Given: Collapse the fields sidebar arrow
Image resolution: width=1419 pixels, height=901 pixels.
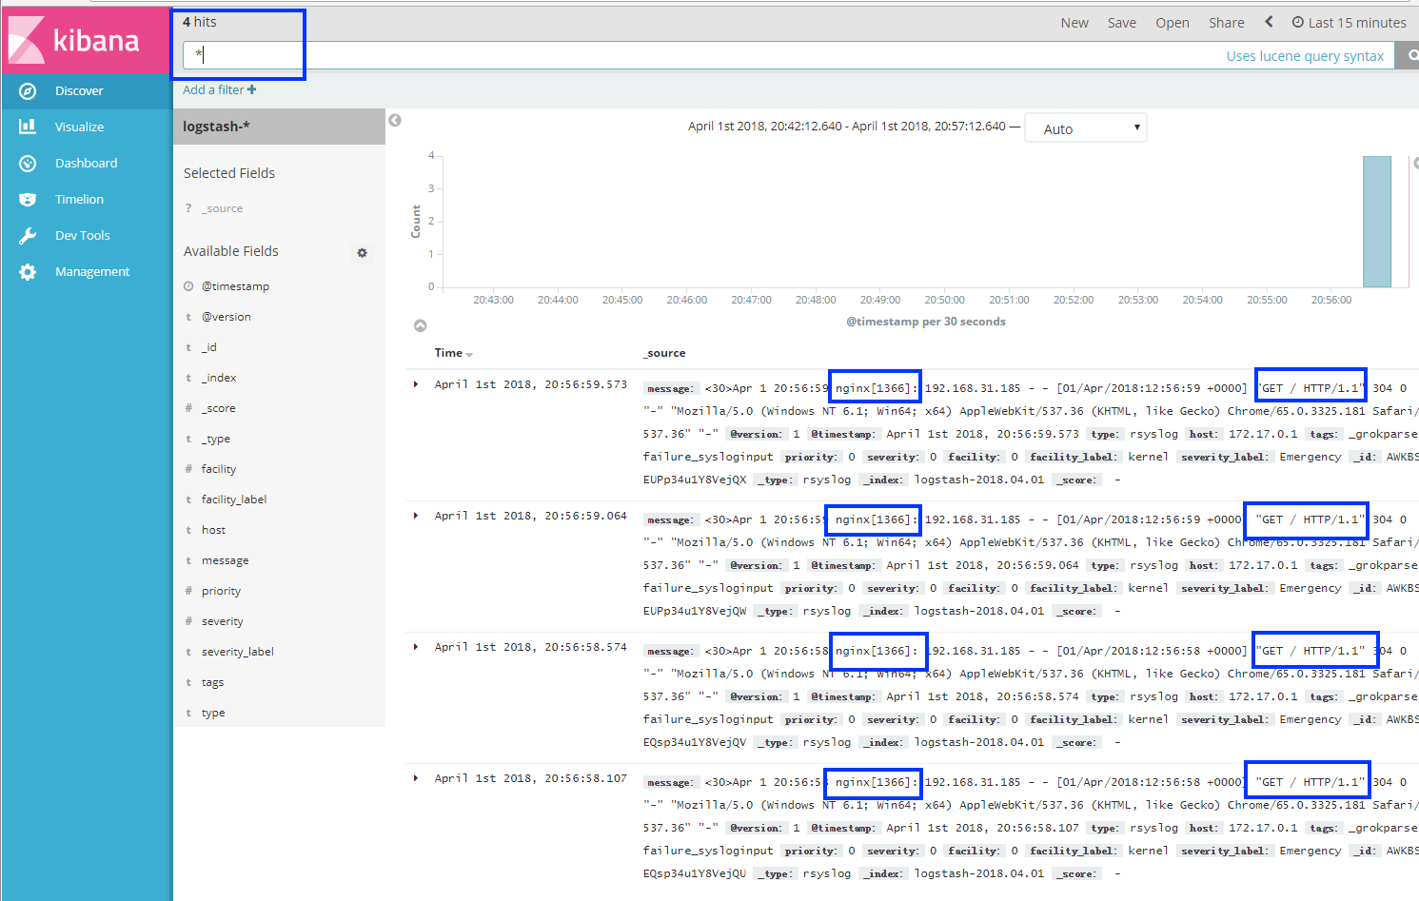Looking at the screenshot, I should [x=395, y=120].
